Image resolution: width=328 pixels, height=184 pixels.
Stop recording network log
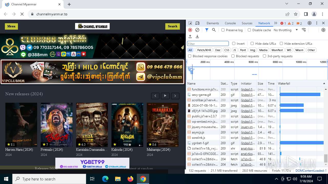click(x=190, y=30)
